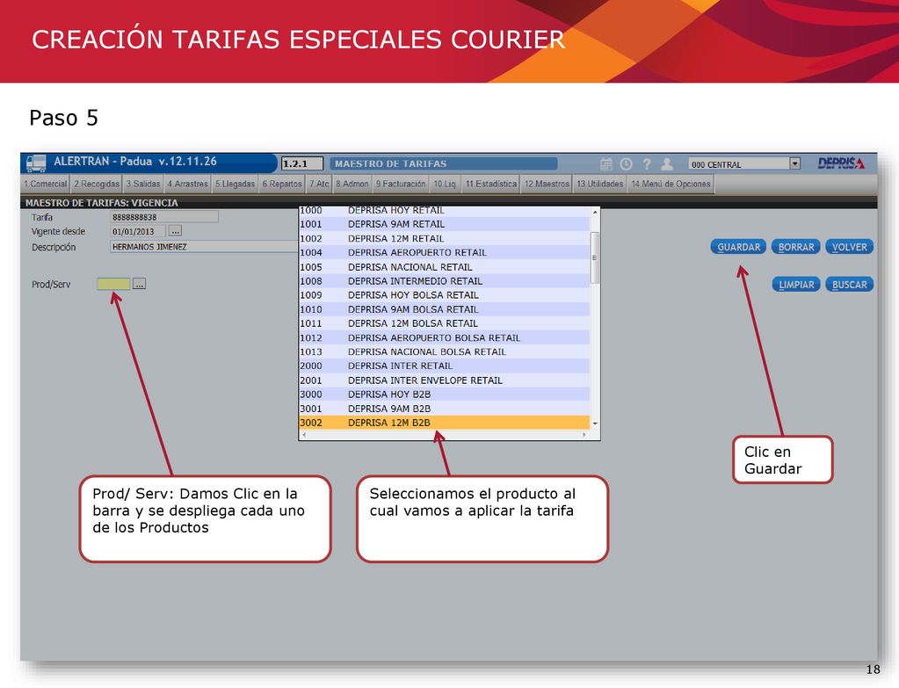The width and height of the screenshot is (899, 688).
Task: Click the ALERTRAN truck logo icon
Action: pyautogui.click(x=36, y=163)
